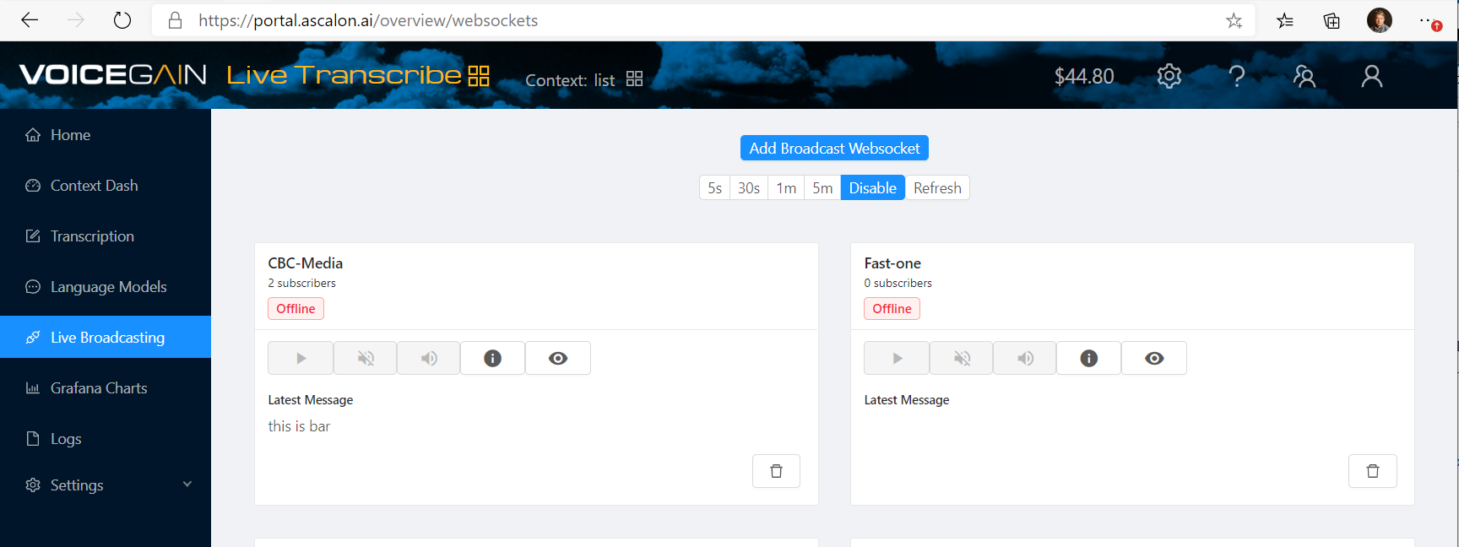The width and height of the screenshot is (1459, 547).
Task: Click Add Broadcast Websocket
Action: coord(834,148)
